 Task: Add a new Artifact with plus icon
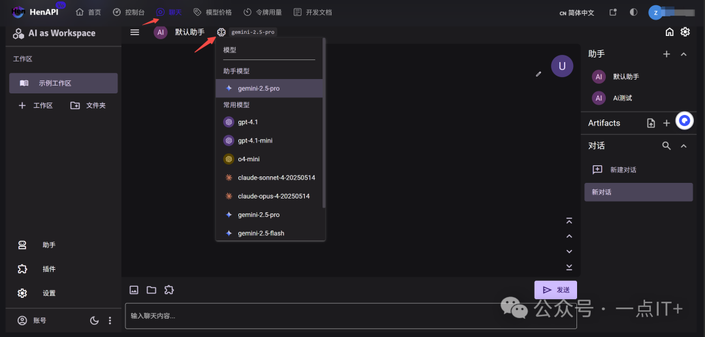pos(666,123)
